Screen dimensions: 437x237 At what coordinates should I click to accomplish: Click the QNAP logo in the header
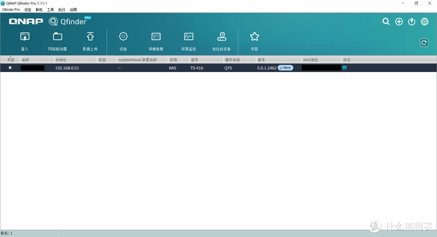coord(26,21)
